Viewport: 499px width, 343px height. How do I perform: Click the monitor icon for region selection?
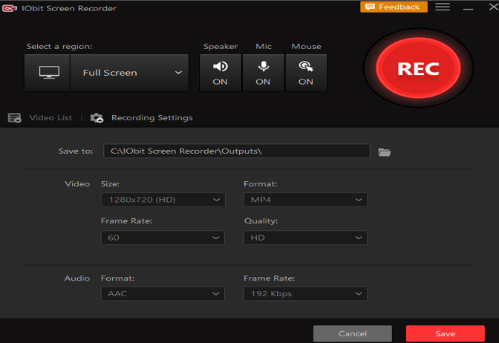[48, 73]
